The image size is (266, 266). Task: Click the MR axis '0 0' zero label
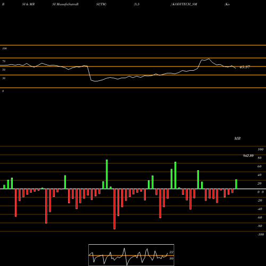(x=261, y=192)
